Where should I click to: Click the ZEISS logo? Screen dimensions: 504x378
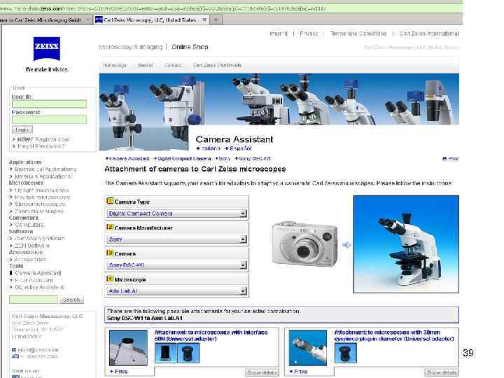tap(47, 48)
